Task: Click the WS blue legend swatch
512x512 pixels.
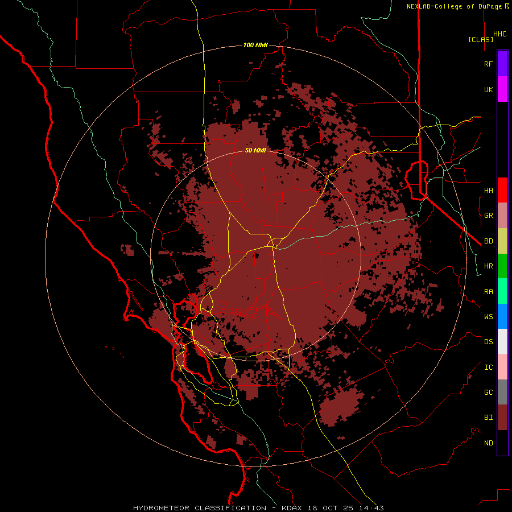Action: coord(502,316)
